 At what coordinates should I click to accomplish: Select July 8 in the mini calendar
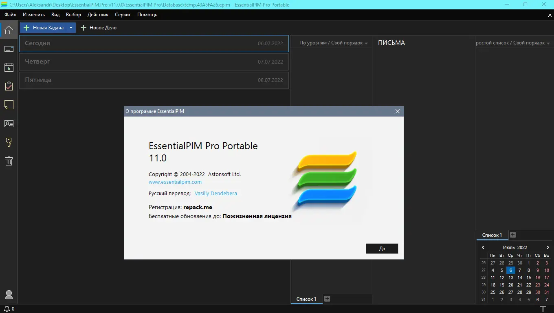pyautogui.click(x=529, y=270)
